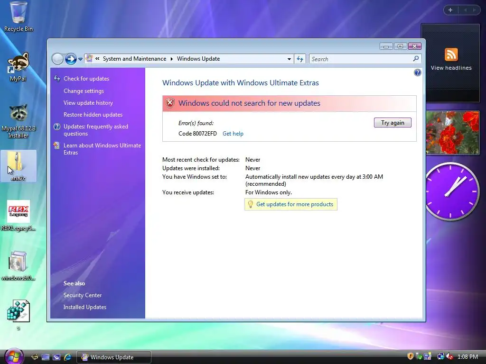The image size is (486, 364).
Task: Click the muted volume tray icon
Action: [449, 356]
